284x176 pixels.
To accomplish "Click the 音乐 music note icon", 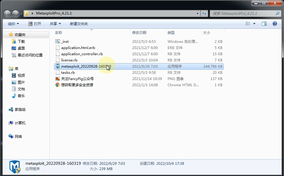I will (14, 96).
